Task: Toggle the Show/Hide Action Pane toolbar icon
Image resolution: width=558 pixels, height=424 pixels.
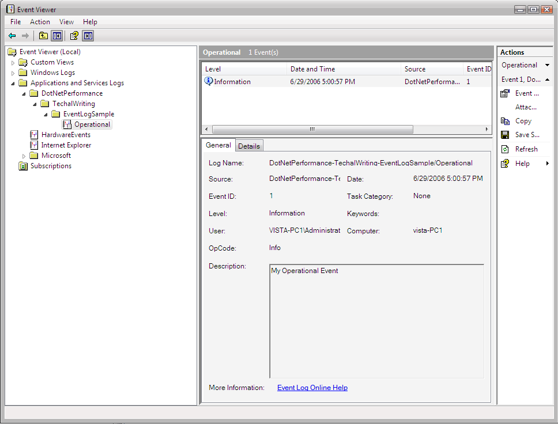Action: click(88, 36)
